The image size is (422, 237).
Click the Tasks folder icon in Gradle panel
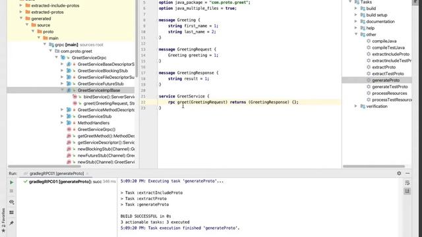point(357,2)
